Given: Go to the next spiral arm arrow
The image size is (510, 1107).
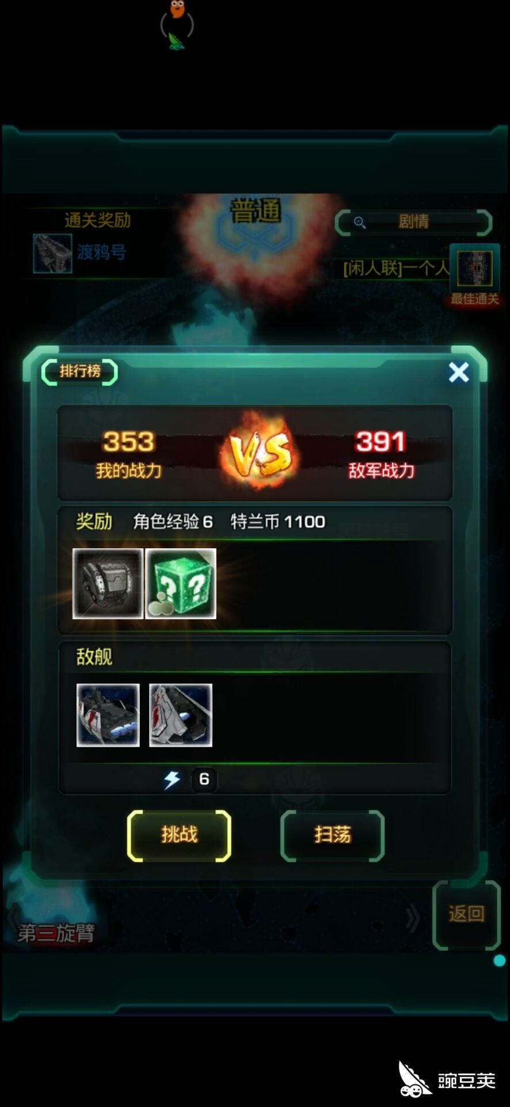Looking at the screenshot, I should (412, 918).
